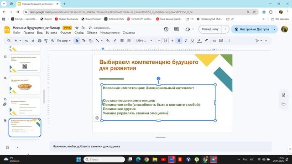
Task: Open the pointer mode dropdown on the right of the toolbar
Action: (259, 41)
